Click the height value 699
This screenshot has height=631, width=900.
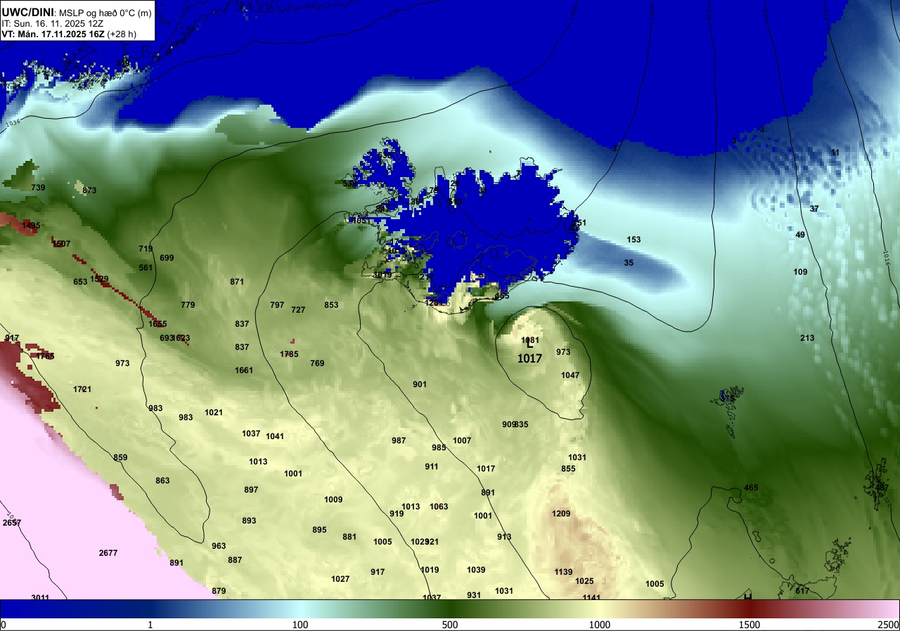click(167, 258)
